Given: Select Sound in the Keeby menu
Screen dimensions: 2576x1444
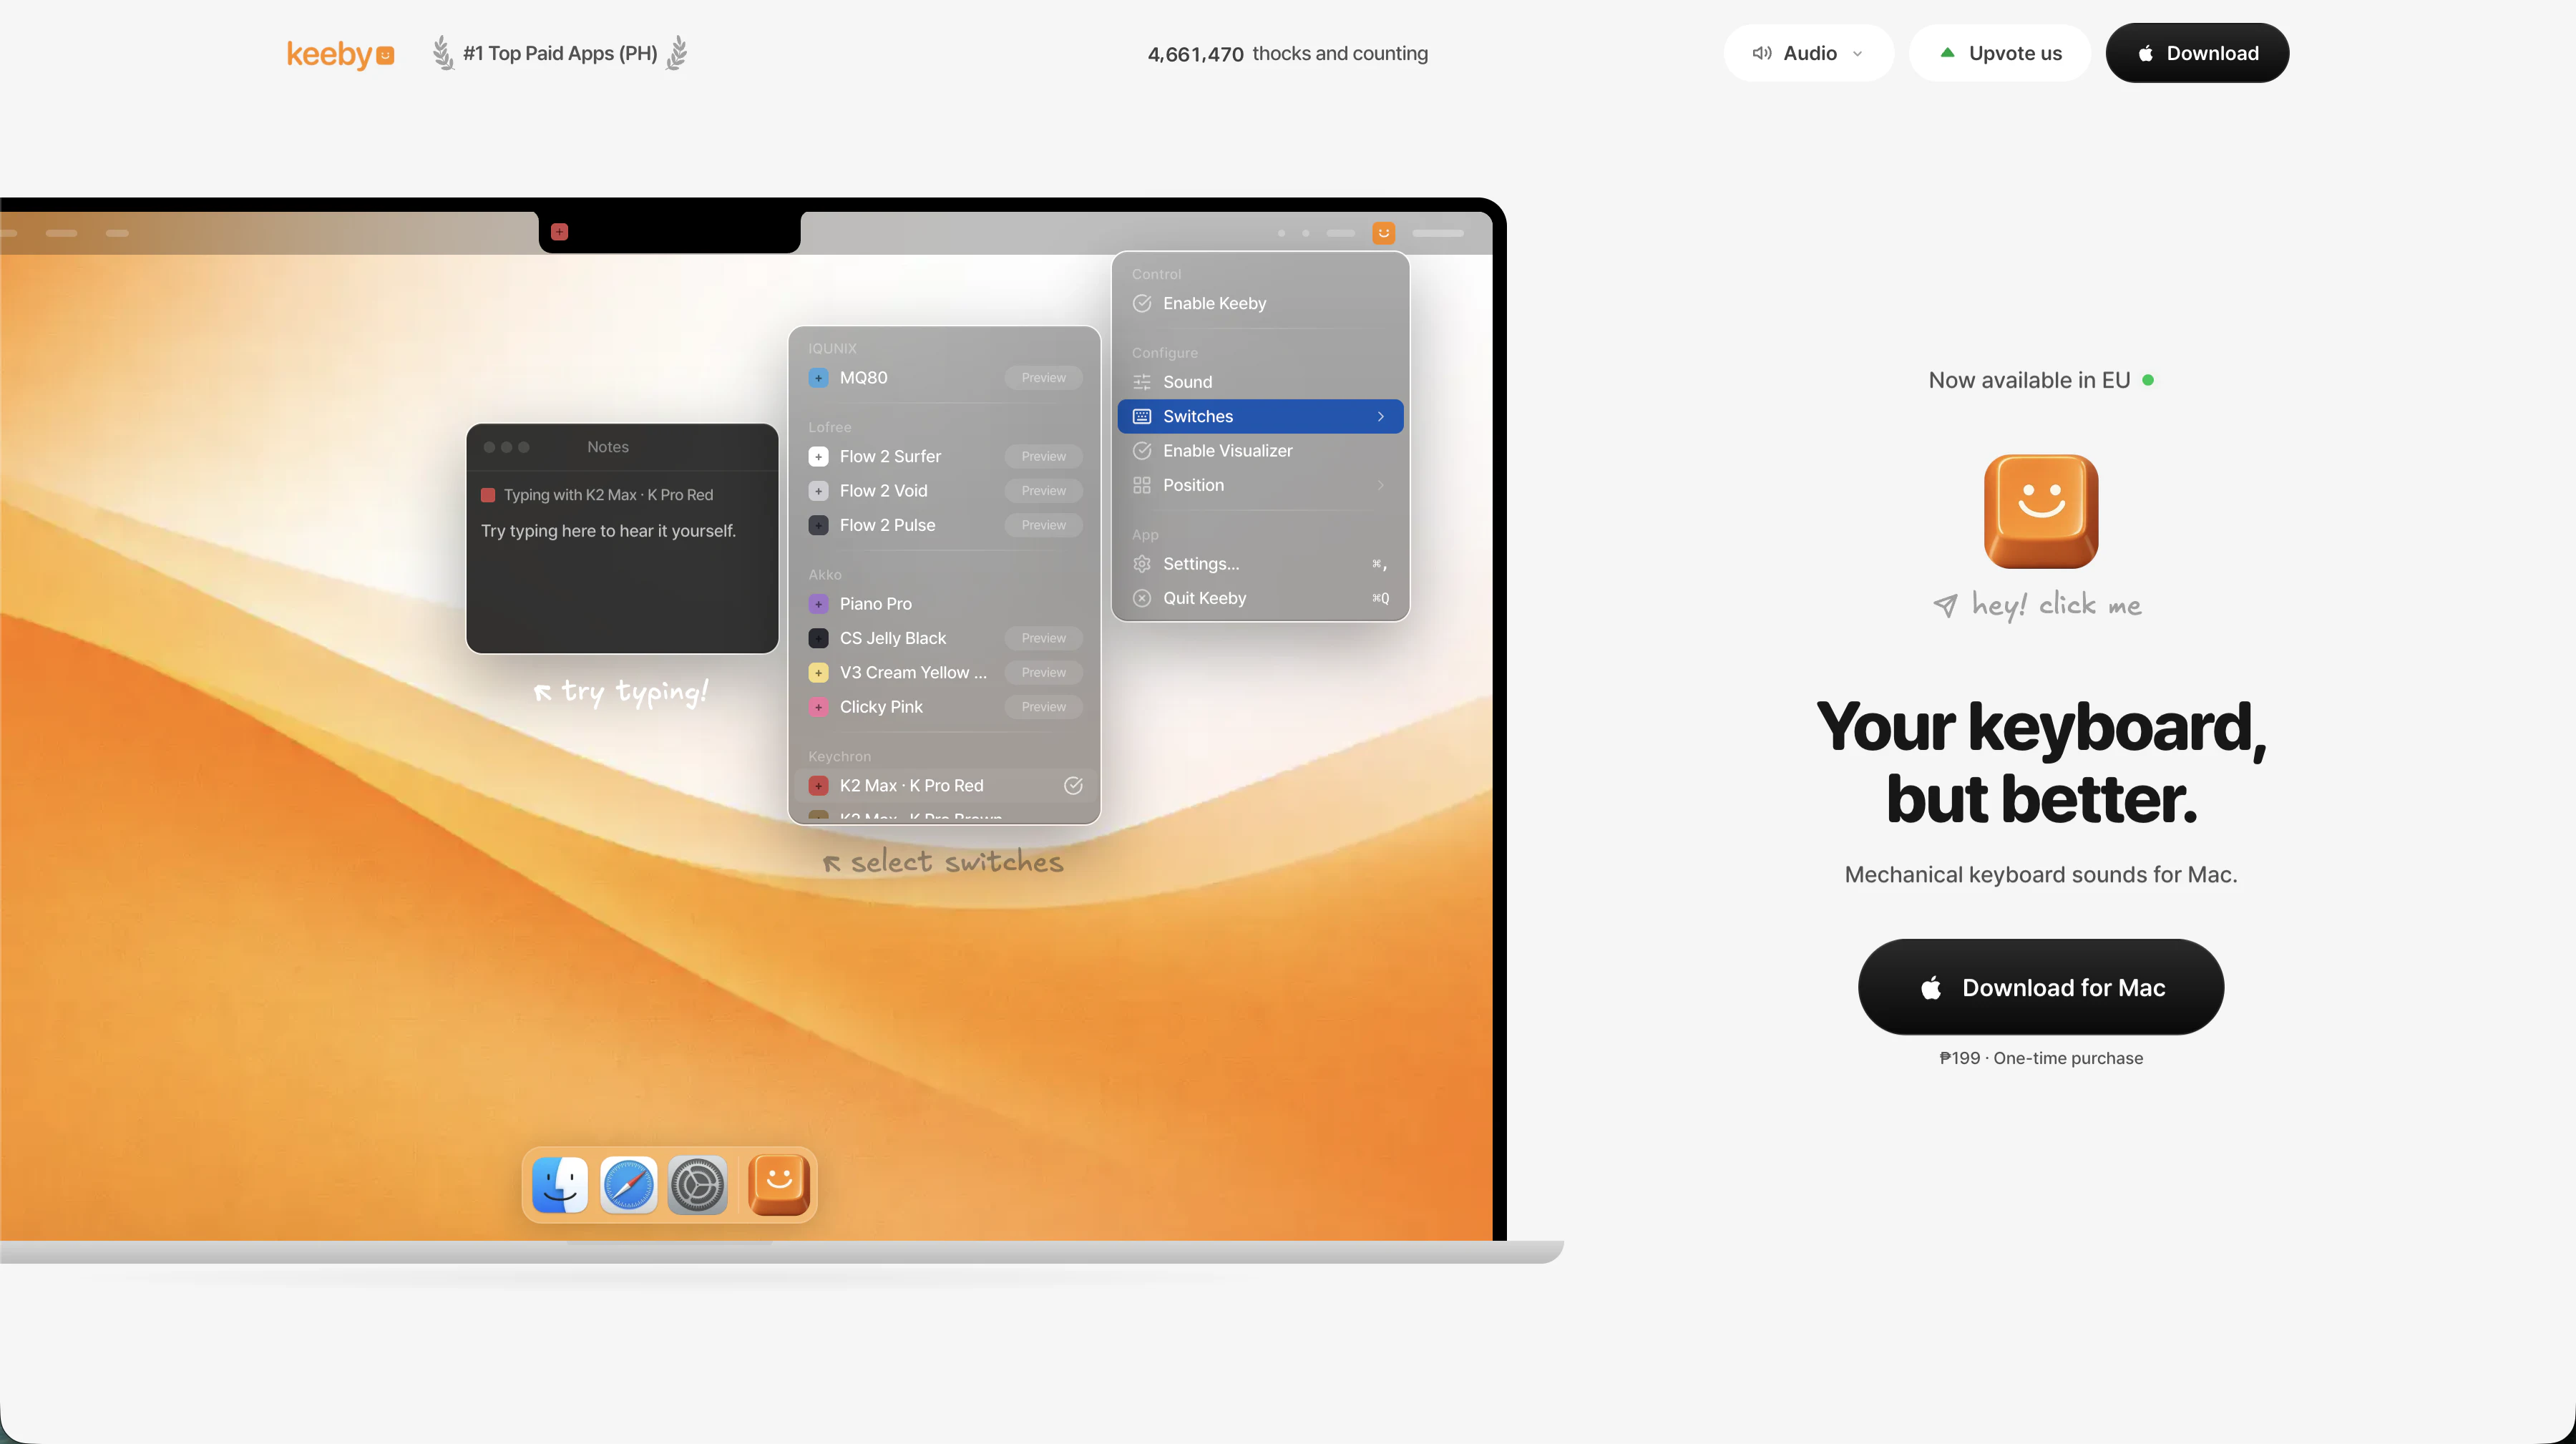Looking at the screenshot, I should 1260,382.
